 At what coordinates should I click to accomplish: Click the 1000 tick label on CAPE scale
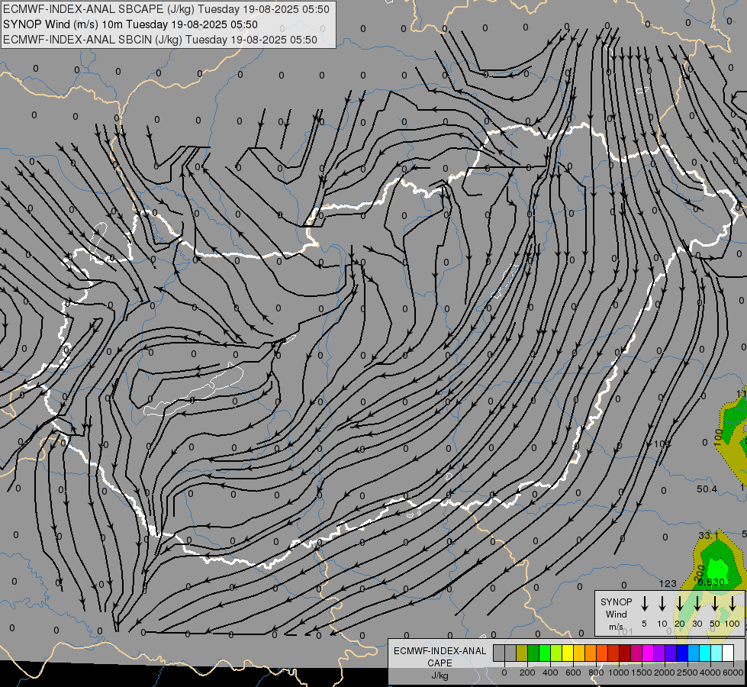619,672
